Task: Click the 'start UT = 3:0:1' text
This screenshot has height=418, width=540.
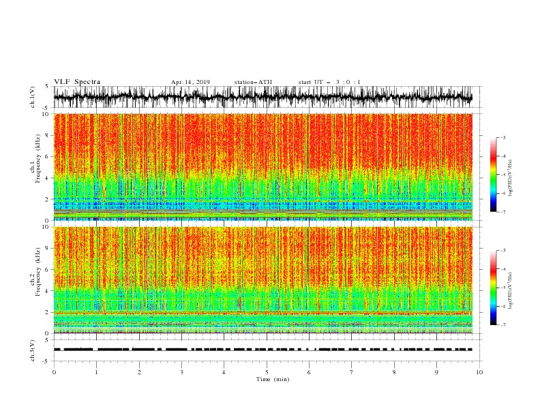Action: (x=329, y=82)
